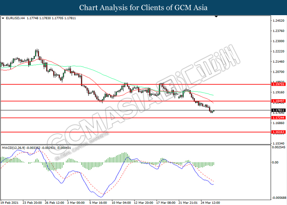Click the red 1.18497 price level tag
This screenshot has width=287, height=205.
tap(278, 101)
